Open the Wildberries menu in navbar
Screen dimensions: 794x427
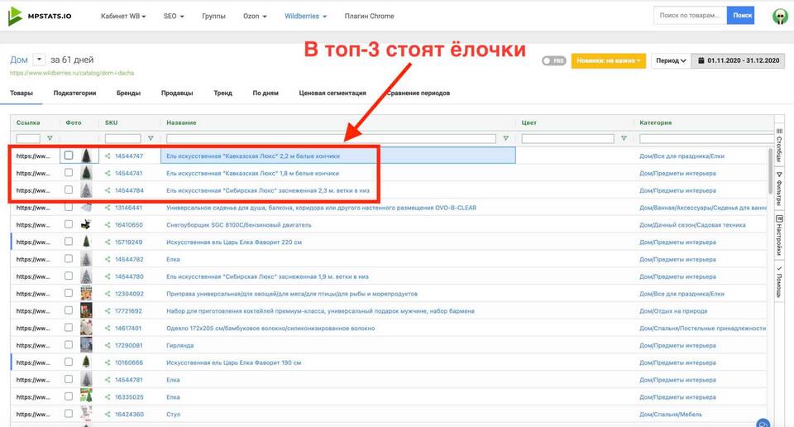click(x=306, y=16)
